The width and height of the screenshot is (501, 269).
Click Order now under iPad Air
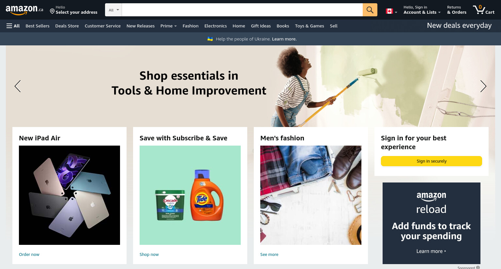tap(29, 254)
